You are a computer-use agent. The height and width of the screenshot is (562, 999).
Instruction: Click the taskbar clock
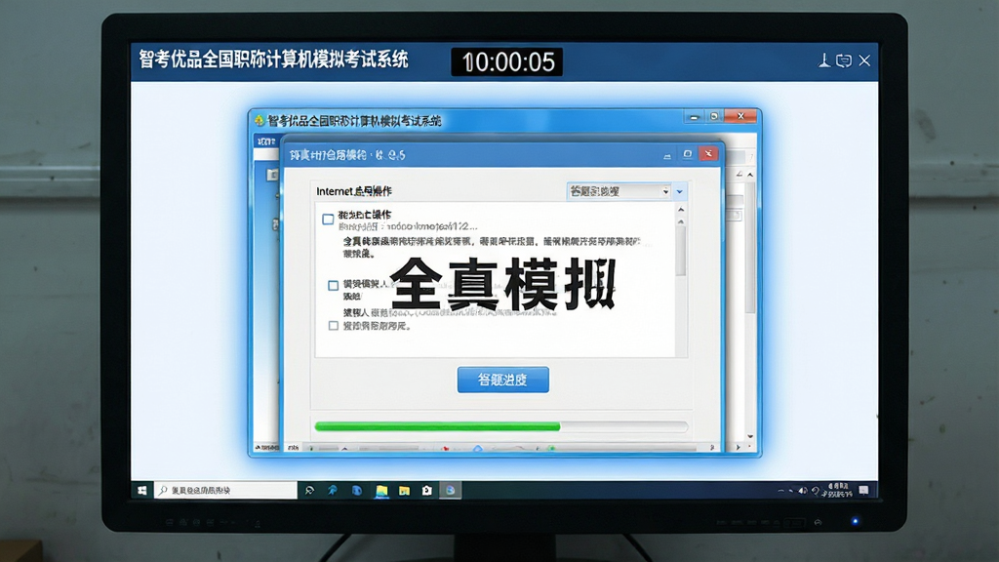pyautogui.click(x=838, y=490)
